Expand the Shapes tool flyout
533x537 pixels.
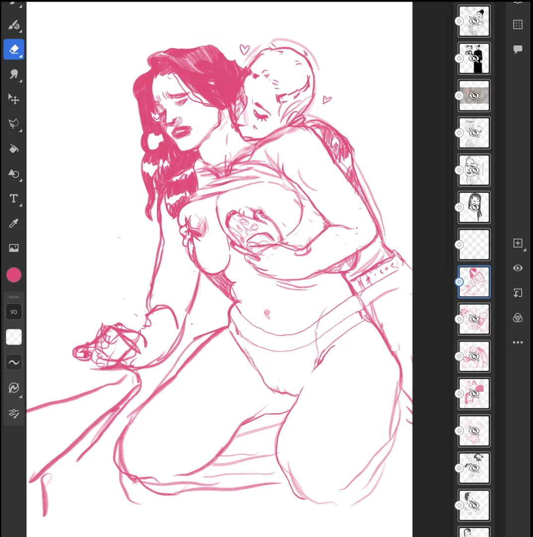point(14,174)
